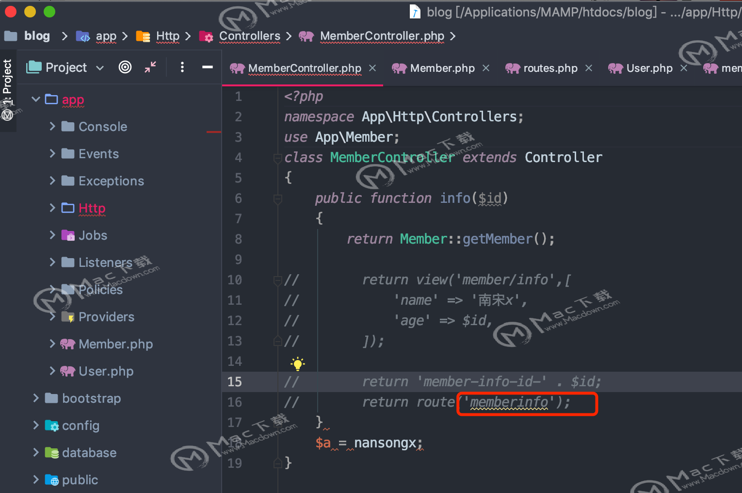Expand the Jobs folder
The width and height of the screenshot is (742, 493).
pos(52,235)
